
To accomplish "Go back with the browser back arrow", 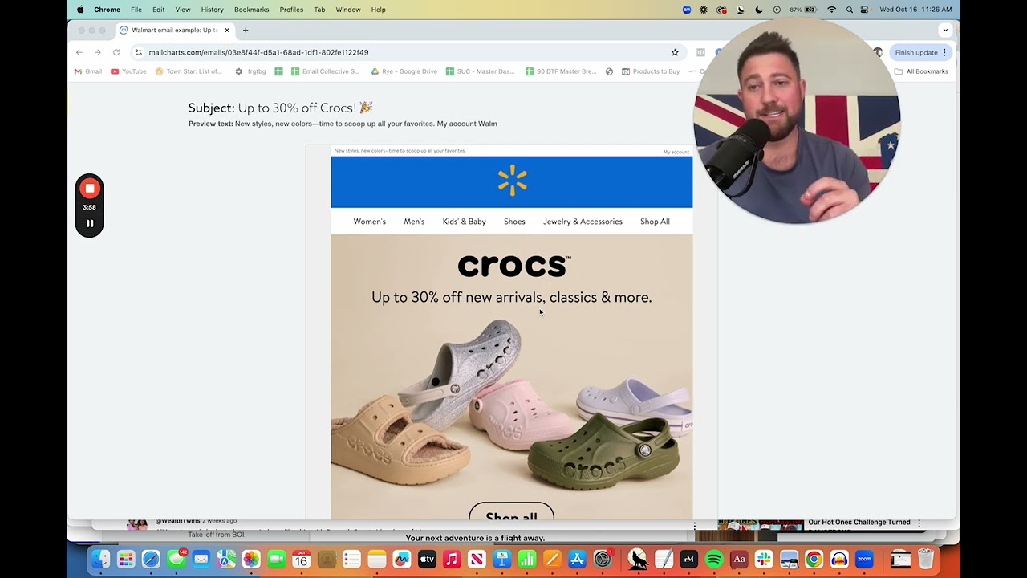I will (79, 52).
